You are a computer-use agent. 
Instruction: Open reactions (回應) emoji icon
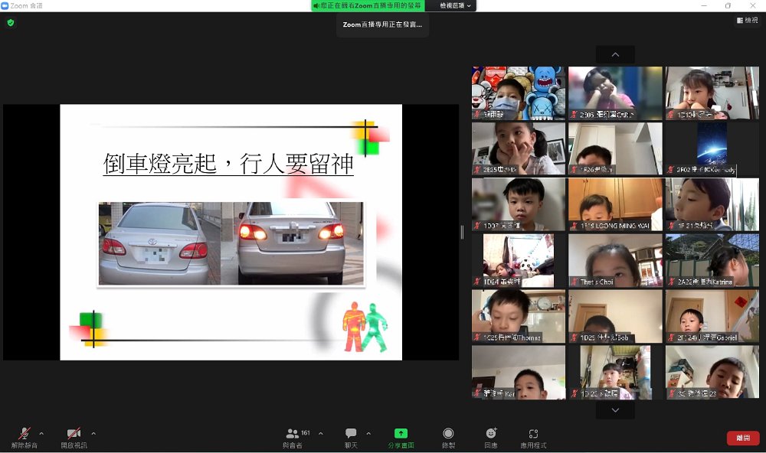(x=491, y=434)
